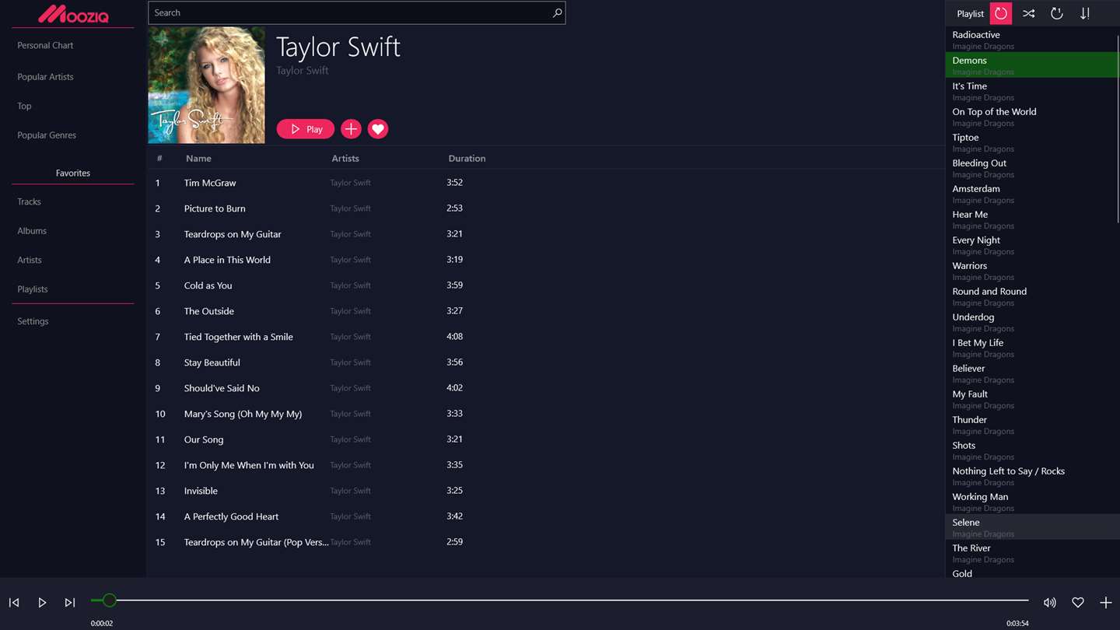Image resolution: width=1120 pixels, height=630 pixels.
Task: Focus the Search input field
Action: coord(356,13)
